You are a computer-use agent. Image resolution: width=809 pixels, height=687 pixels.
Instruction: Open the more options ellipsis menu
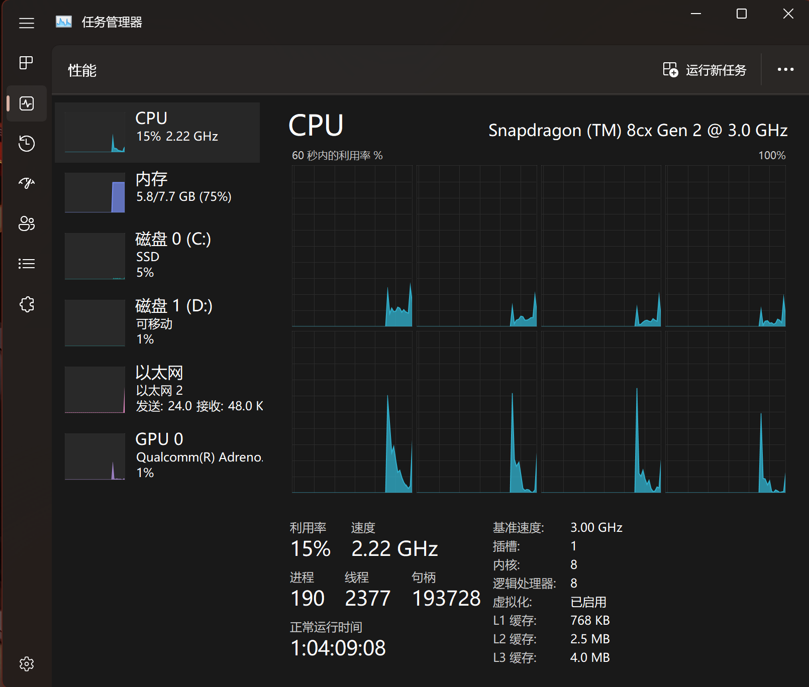pyautogui.click(x=785, y=70)
